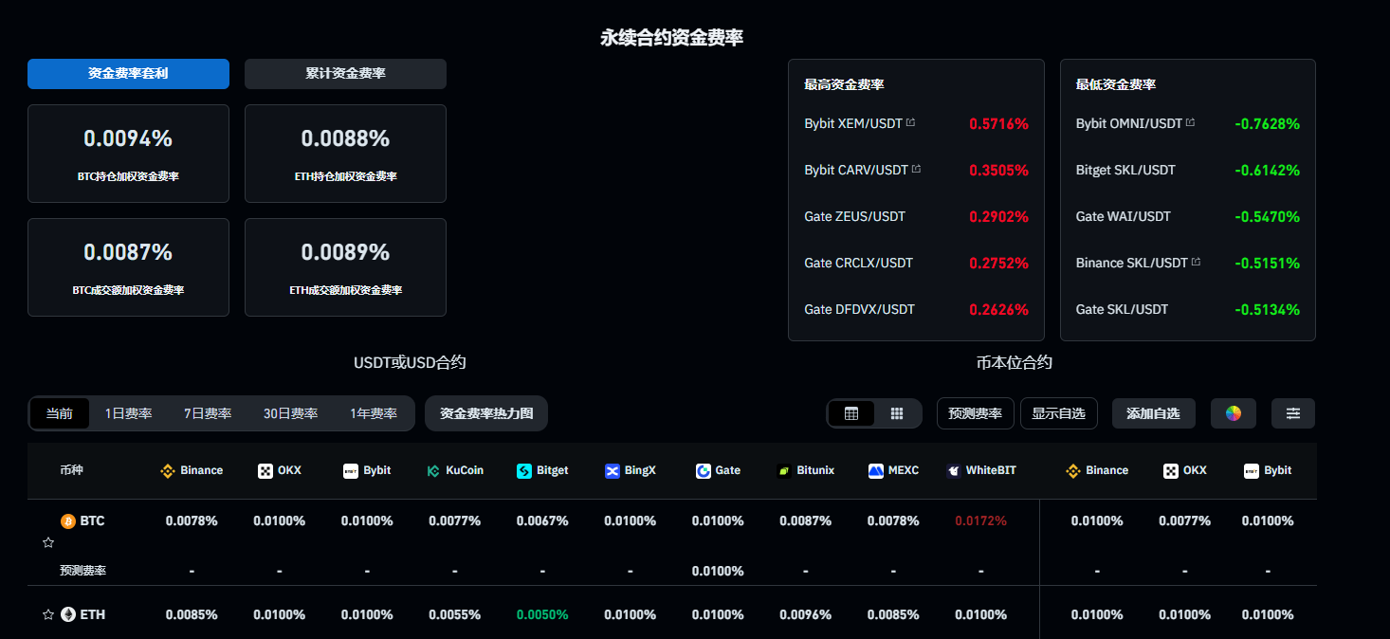
Task: Select the 累计资金费率 tab
Action: (345, 74)
